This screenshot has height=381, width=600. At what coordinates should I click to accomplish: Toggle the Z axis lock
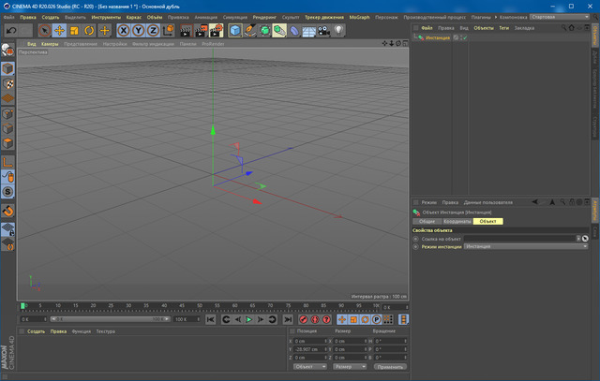[153, 31]
